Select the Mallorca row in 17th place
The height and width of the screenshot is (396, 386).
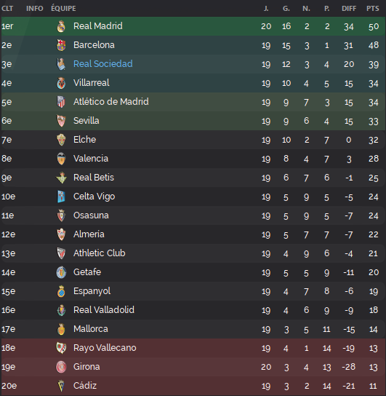pyautogui.click(x=193, y=329)
